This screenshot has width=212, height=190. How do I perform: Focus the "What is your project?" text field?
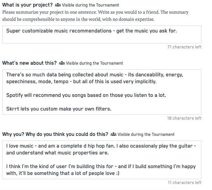pyautogui.click(x=102, y=34)
